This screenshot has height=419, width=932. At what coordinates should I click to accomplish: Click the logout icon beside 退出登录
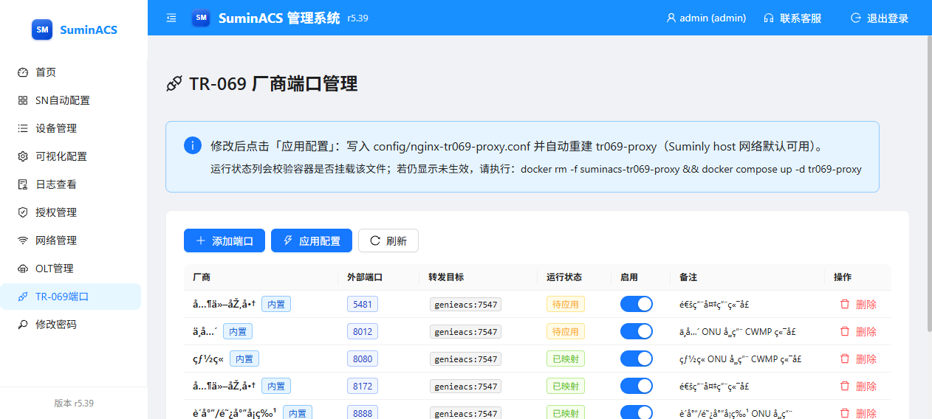(856, 18)
